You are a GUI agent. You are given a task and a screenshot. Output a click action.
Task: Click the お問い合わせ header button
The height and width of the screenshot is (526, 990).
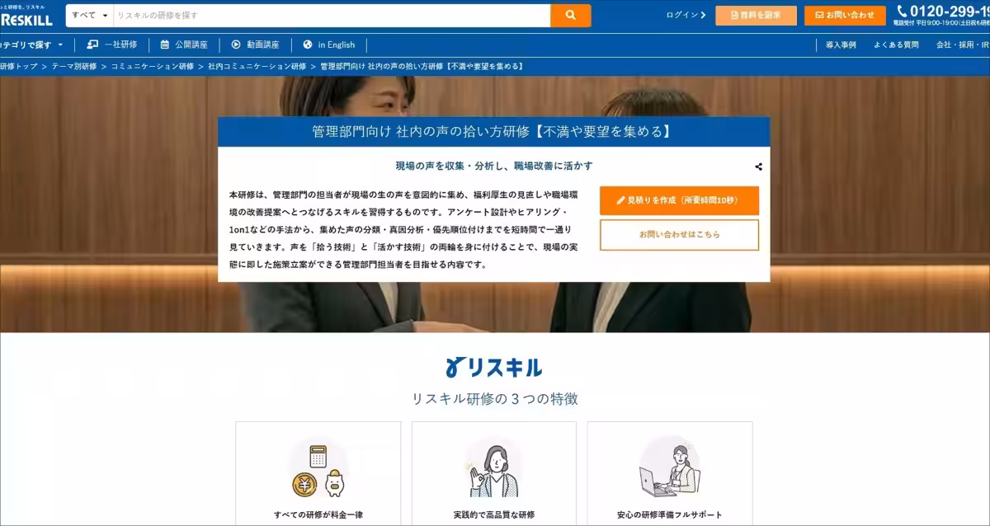(x=845, y=16)
